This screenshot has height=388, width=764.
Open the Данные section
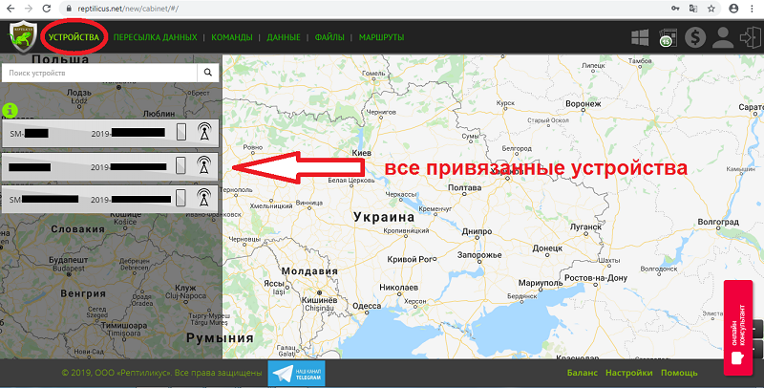[284, 37]
